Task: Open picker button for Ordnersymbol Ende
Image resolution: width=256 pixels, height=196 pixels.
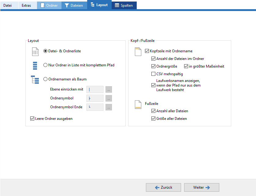Action: pos(109,107)
